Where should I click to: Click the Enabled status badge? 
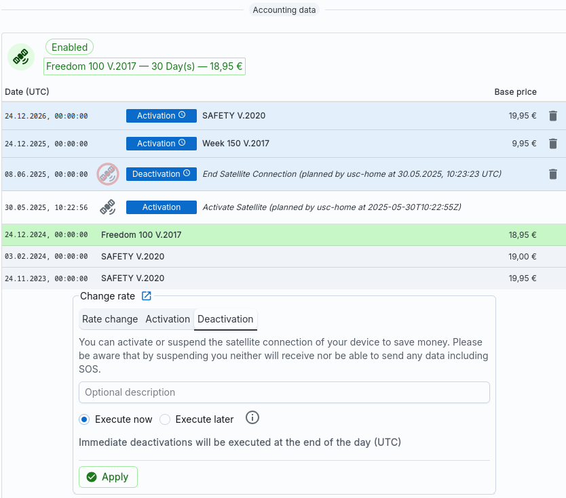pos(69,47)
